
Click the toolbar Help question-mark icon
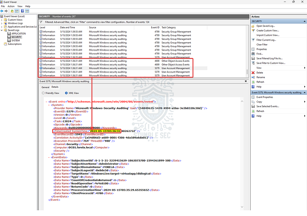[22, 11]
